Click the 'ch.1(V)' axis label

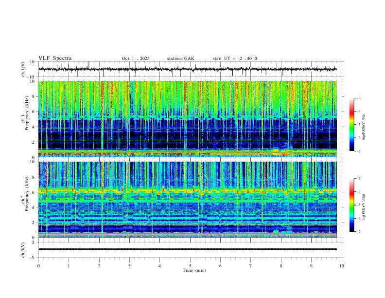[x=23, y=69]
